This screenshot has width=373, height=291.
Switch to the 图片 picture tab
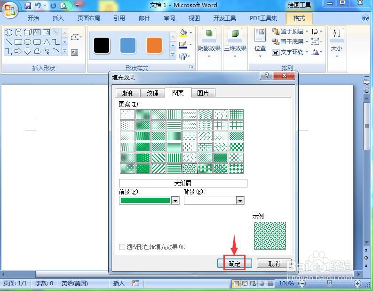tap(203, 93)
